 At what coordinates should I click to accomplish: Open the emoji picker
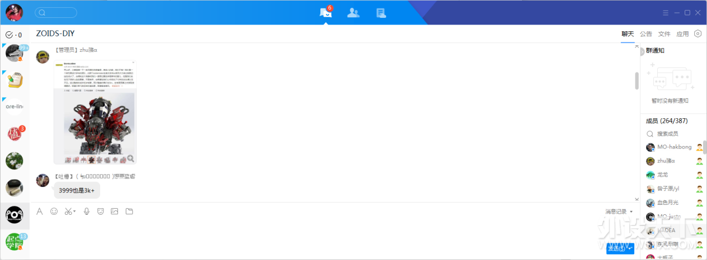pos(54,211)
